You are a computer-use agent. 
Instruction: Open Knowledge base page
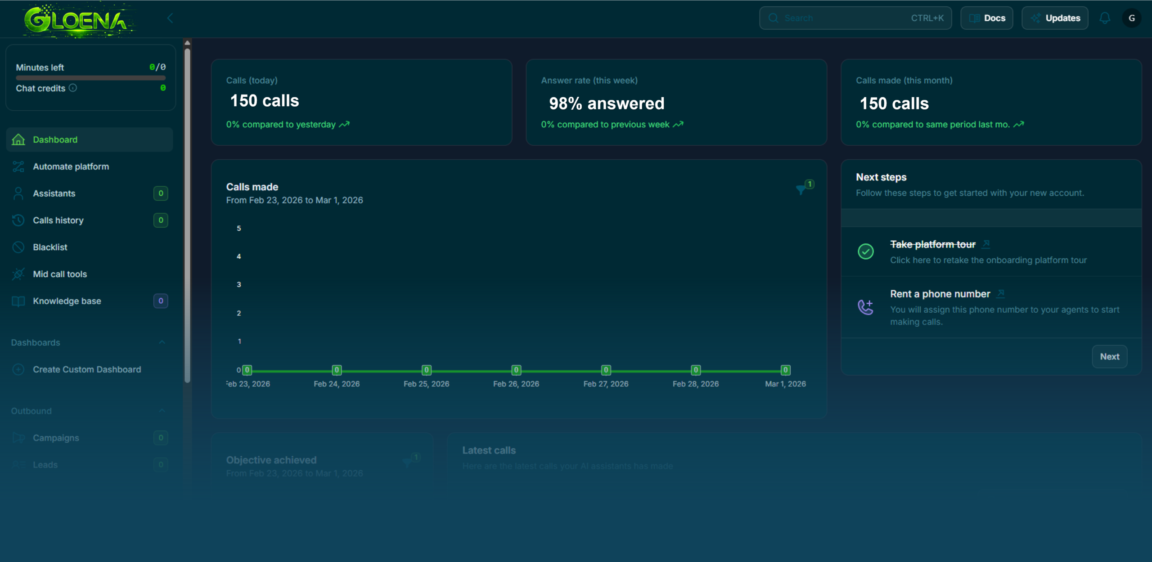click(67, 301)
